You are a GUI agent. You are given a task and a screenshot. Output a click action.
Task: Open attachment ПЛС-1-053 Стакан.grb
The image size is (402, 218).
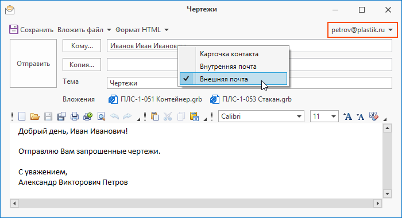[x=251, y=99]
